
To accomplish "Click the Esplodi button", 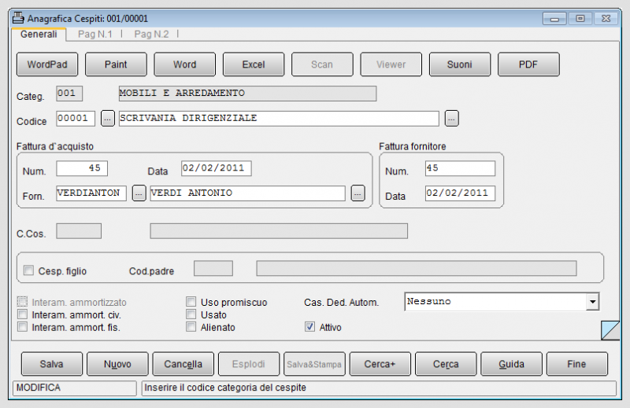I will [x=249, y=364].
